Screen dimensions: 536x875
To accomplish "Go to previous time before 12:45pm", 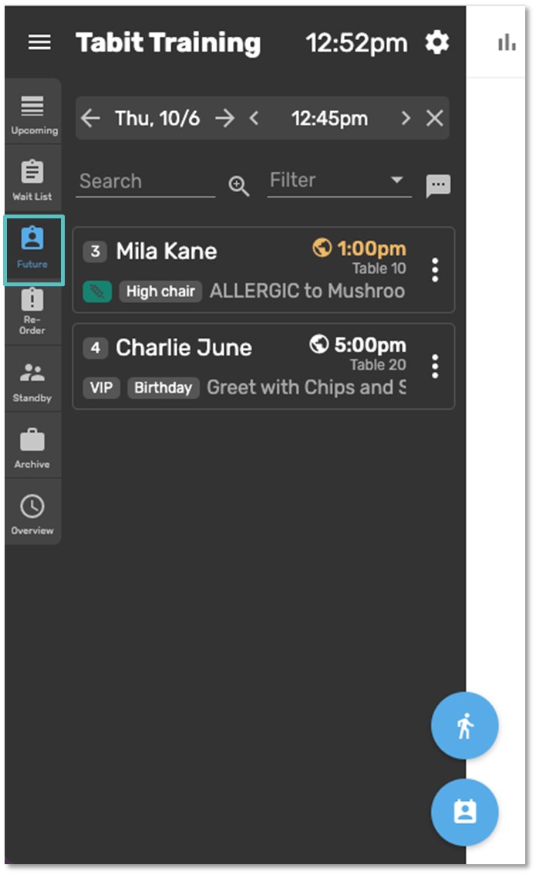I will click(255, 118).
